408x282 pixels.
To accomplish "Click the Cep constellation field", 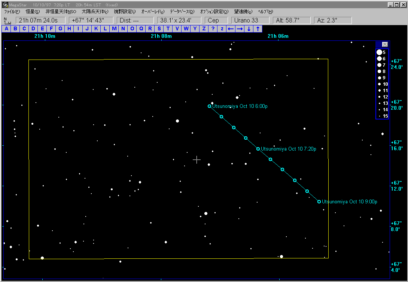I will [x=216, y=20].
